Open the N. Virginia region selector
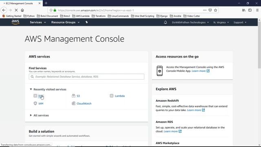261x147 pixels. [x=221, y=22]
